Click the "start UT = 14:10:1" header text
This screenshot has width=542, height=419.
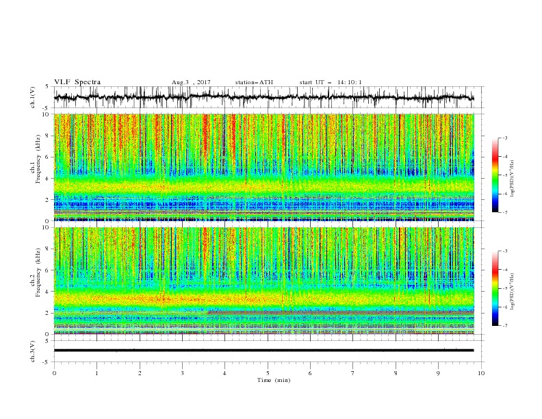coord(331,82)
